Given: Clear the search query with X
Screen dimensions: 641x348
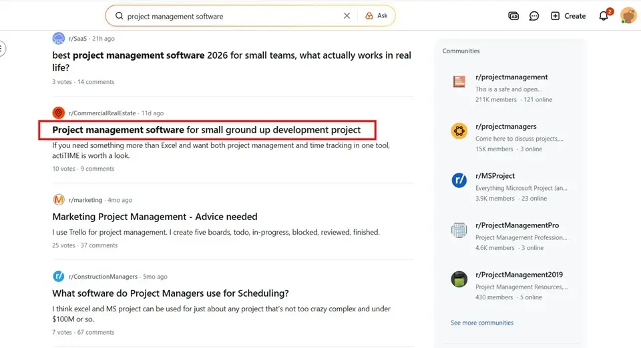Looking at the screenshot, I should coord(347,16).
